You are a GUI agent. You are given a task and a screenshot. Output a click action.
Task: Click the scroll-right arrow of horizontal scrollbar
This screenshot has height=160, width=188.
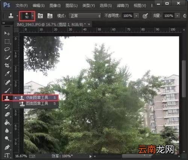point(179,156)
